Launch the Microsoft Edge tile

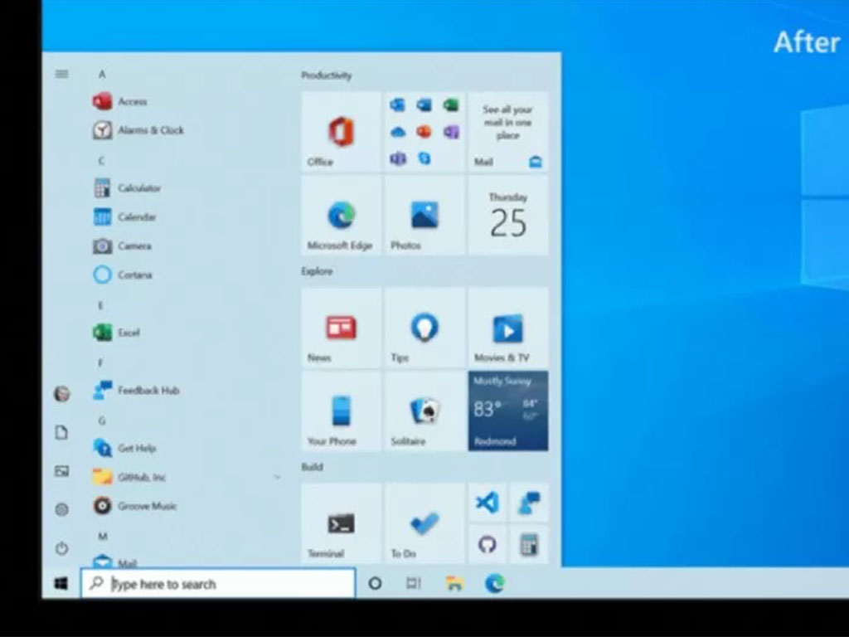click(341, 215)
